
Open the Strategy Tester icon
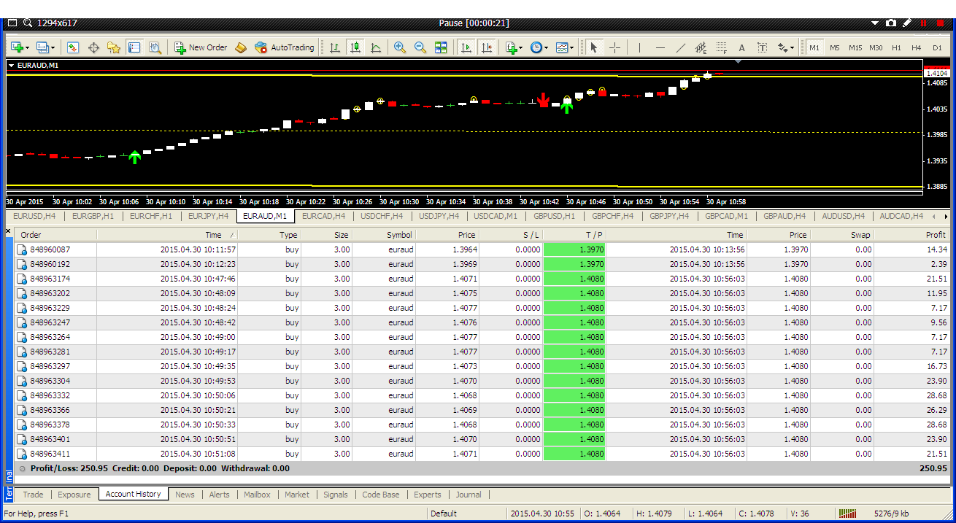click(155, 47)
